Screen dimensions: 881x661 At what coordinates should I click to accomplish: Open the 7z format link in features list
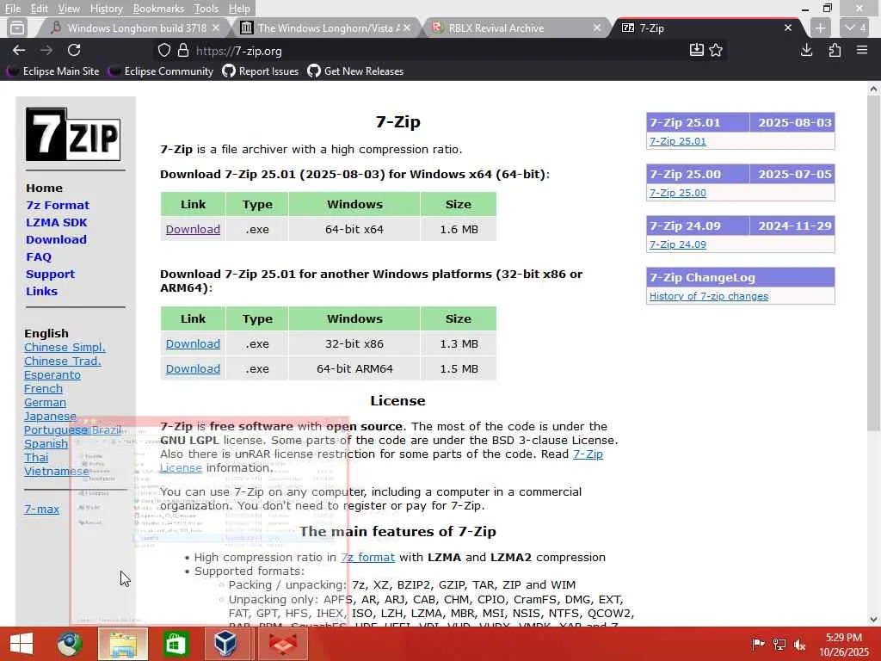pyautogui.click(x=367, y=558)
